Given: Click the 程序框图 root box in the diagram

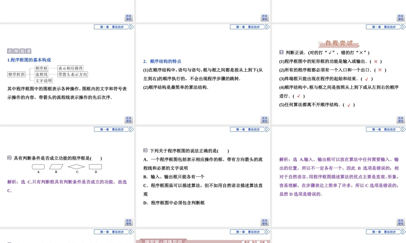Looking at the screenshot, I should [16, 75].
